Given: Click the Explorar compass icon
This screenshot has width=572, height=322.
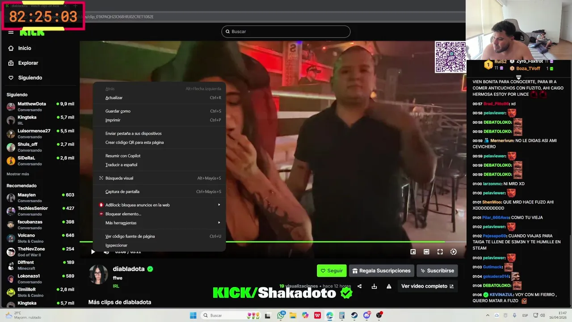Looking at the screenshot, I should pos(11,63).
